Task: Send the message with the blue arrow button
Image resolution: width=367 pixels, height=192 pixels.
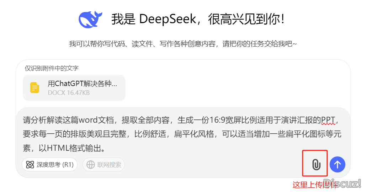Action: (x=337, y=164)
